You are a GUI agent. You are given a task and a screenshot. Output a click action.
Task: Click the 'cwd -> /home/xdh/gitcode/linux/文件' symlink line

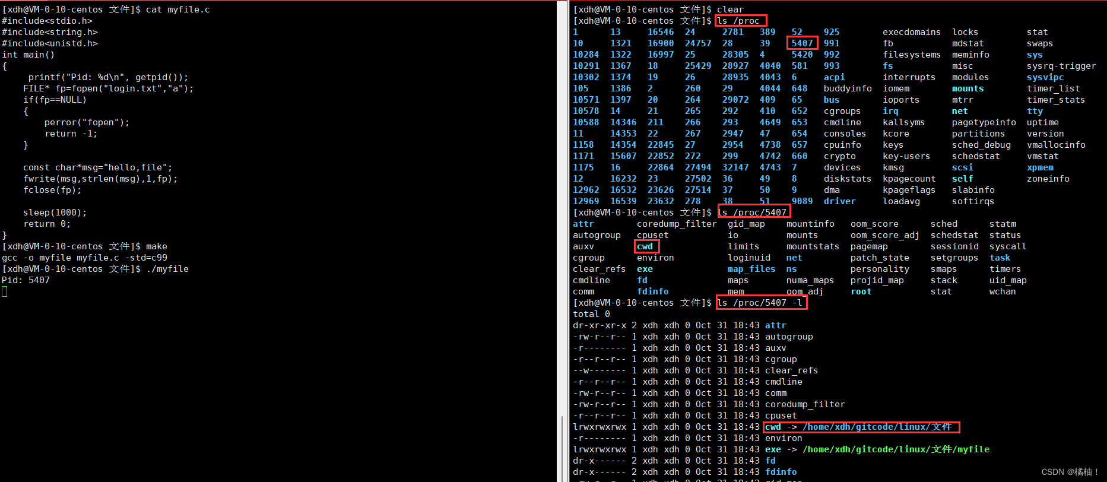click(x=858, y=427)
